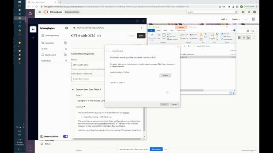Screen dimensions: 273x153
Task: Reload the browser page
Action: click(x=37, y=7)
